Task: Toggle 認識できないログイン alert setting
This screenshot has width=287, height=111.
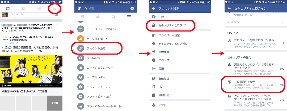Action: coord(254,69)
